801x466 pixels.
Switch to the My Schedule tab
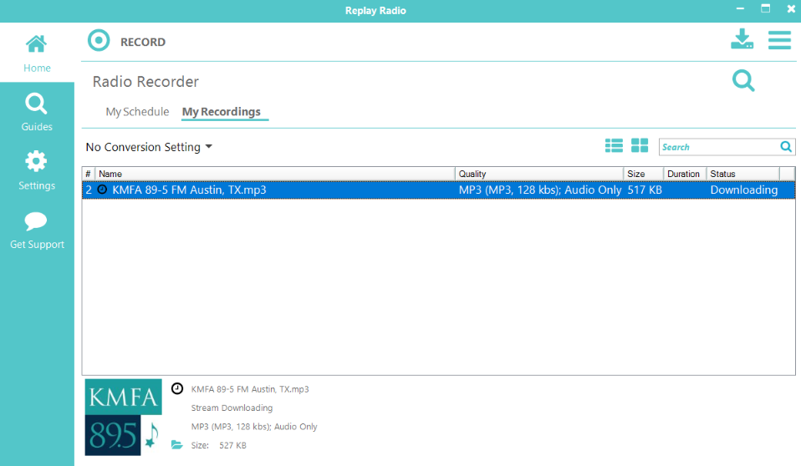(x=137, y=112)
